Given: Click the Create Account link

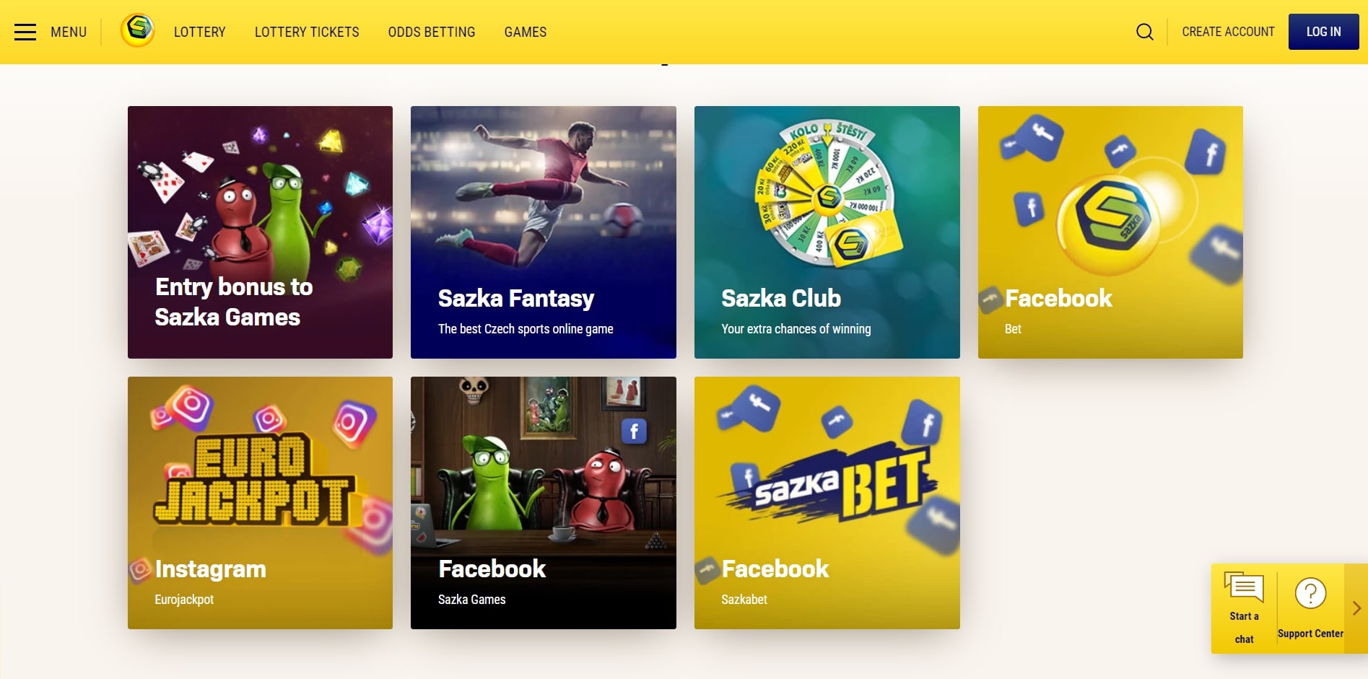Looking at the screenshot, I should pyautogui.click(x=1228, y=32).
